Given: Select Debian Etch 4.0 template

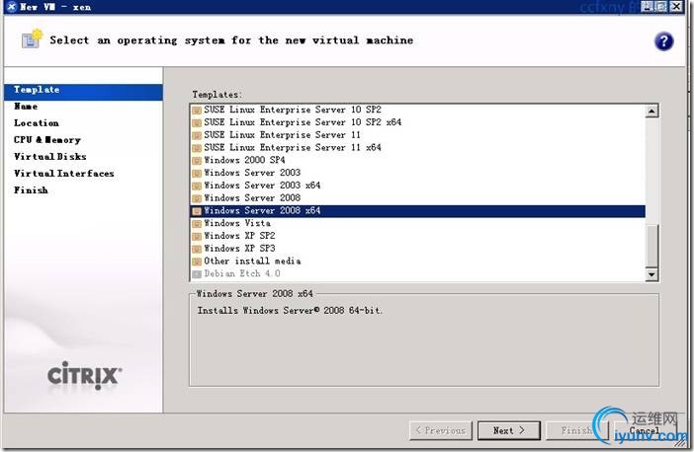Looking at the screenshot, I should point(241,273).
